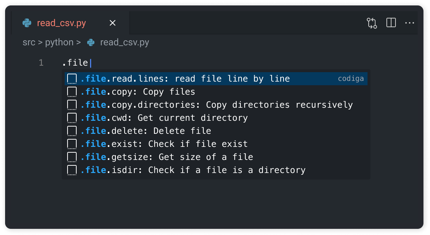Viewport: 430px width, 235px height.
Task: Click the codiga label on the suggestion
Action: (350, 78)
